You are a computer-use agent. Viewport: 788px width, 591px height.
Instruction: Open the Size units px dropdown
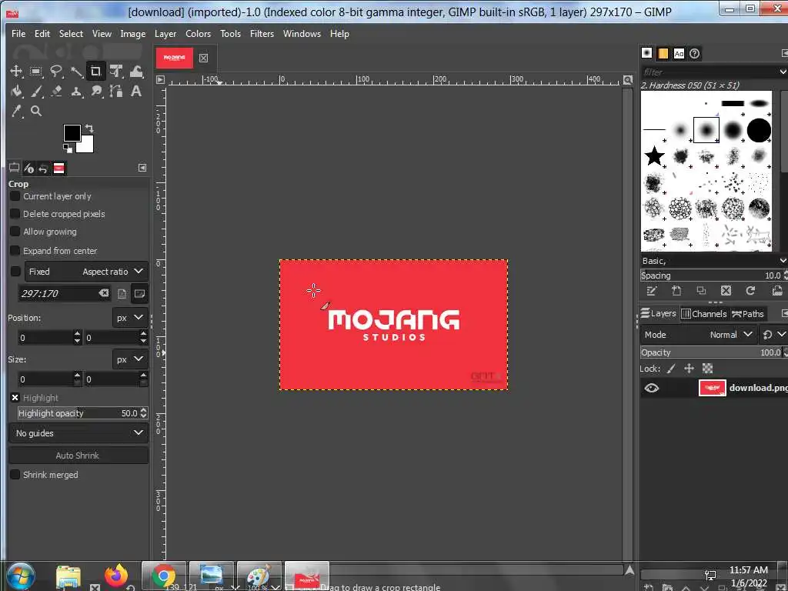pyautogui.click(x=129, y=359)
